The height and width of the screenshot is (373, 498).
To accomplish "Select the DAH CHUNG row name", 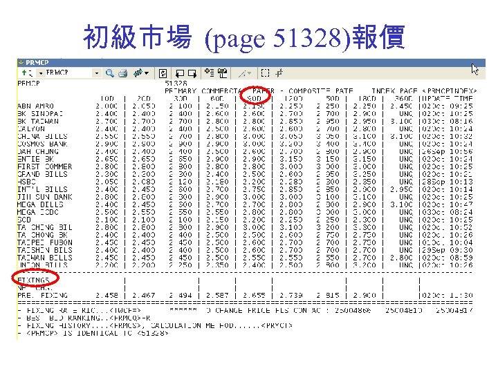I will coord(38,151).
